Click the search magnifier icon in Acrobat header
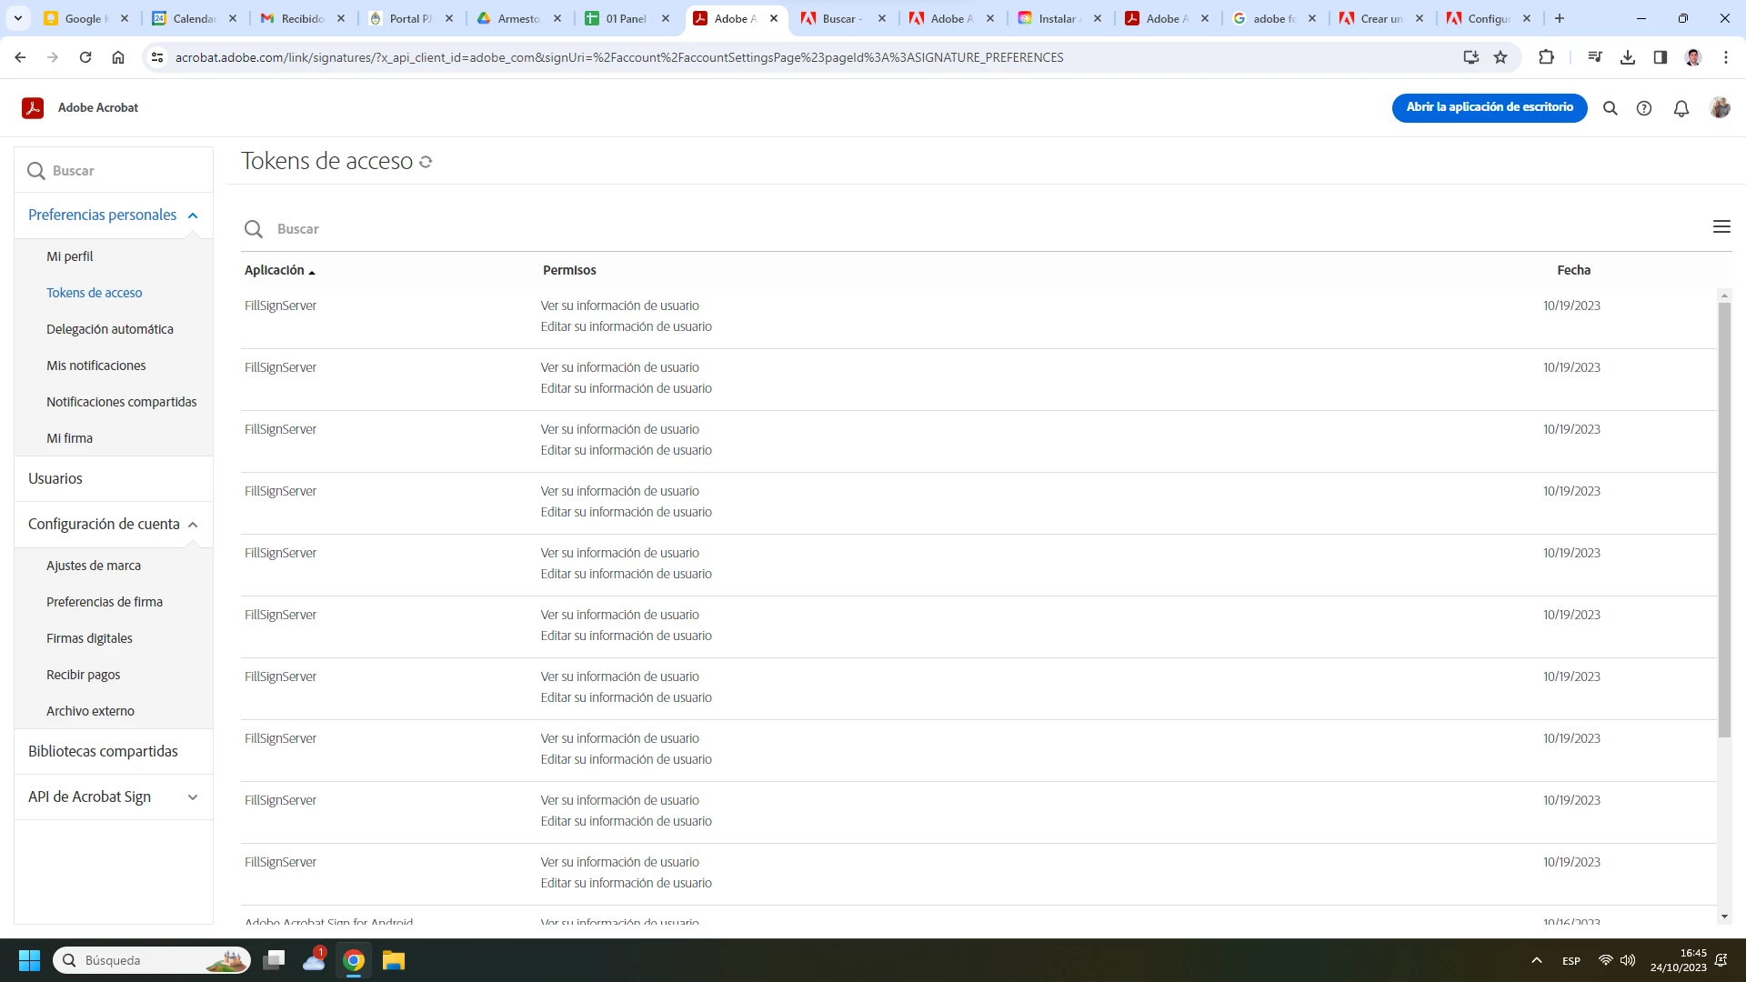1746x982 pixels. tap(1610, 108)
